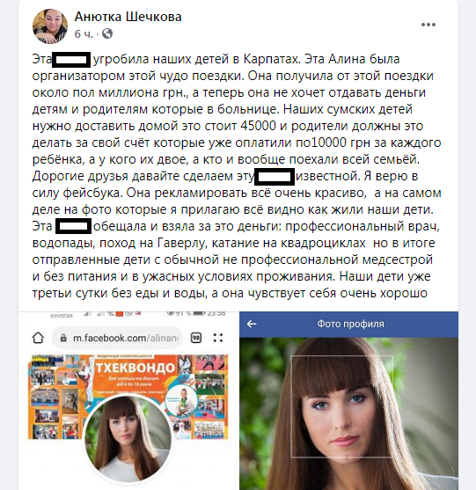This screenshot has height=490, width=476.
Task: Click the battery and time status bar
Action: tap(195, 313)
